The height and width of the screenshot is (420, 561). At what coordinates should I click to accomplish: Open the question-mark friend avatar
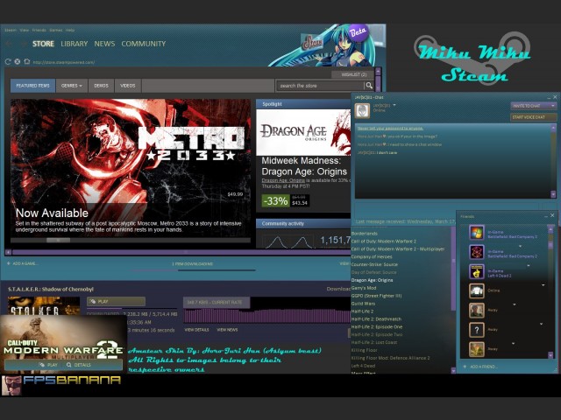(477, 330)
